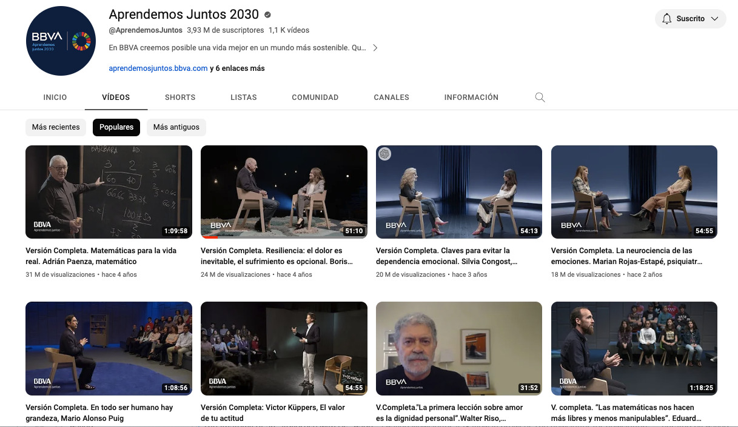The width and height of the screenshot is (738, 427).
Task: Open the COMUNIDAD tab
Action: coord(315,97)
